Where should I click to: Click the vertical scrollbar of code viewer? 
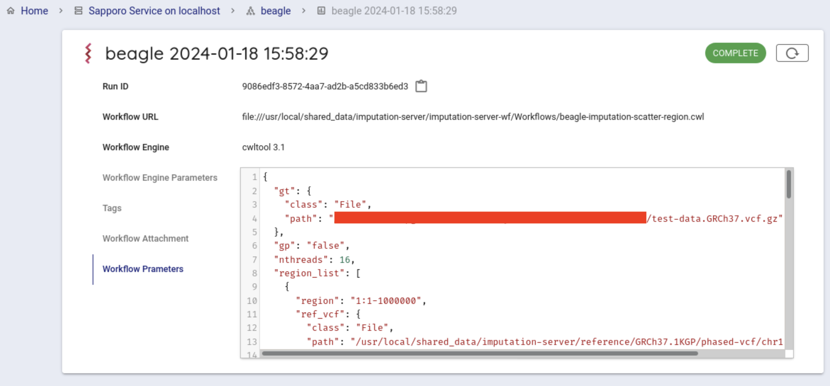click(788, 185)
